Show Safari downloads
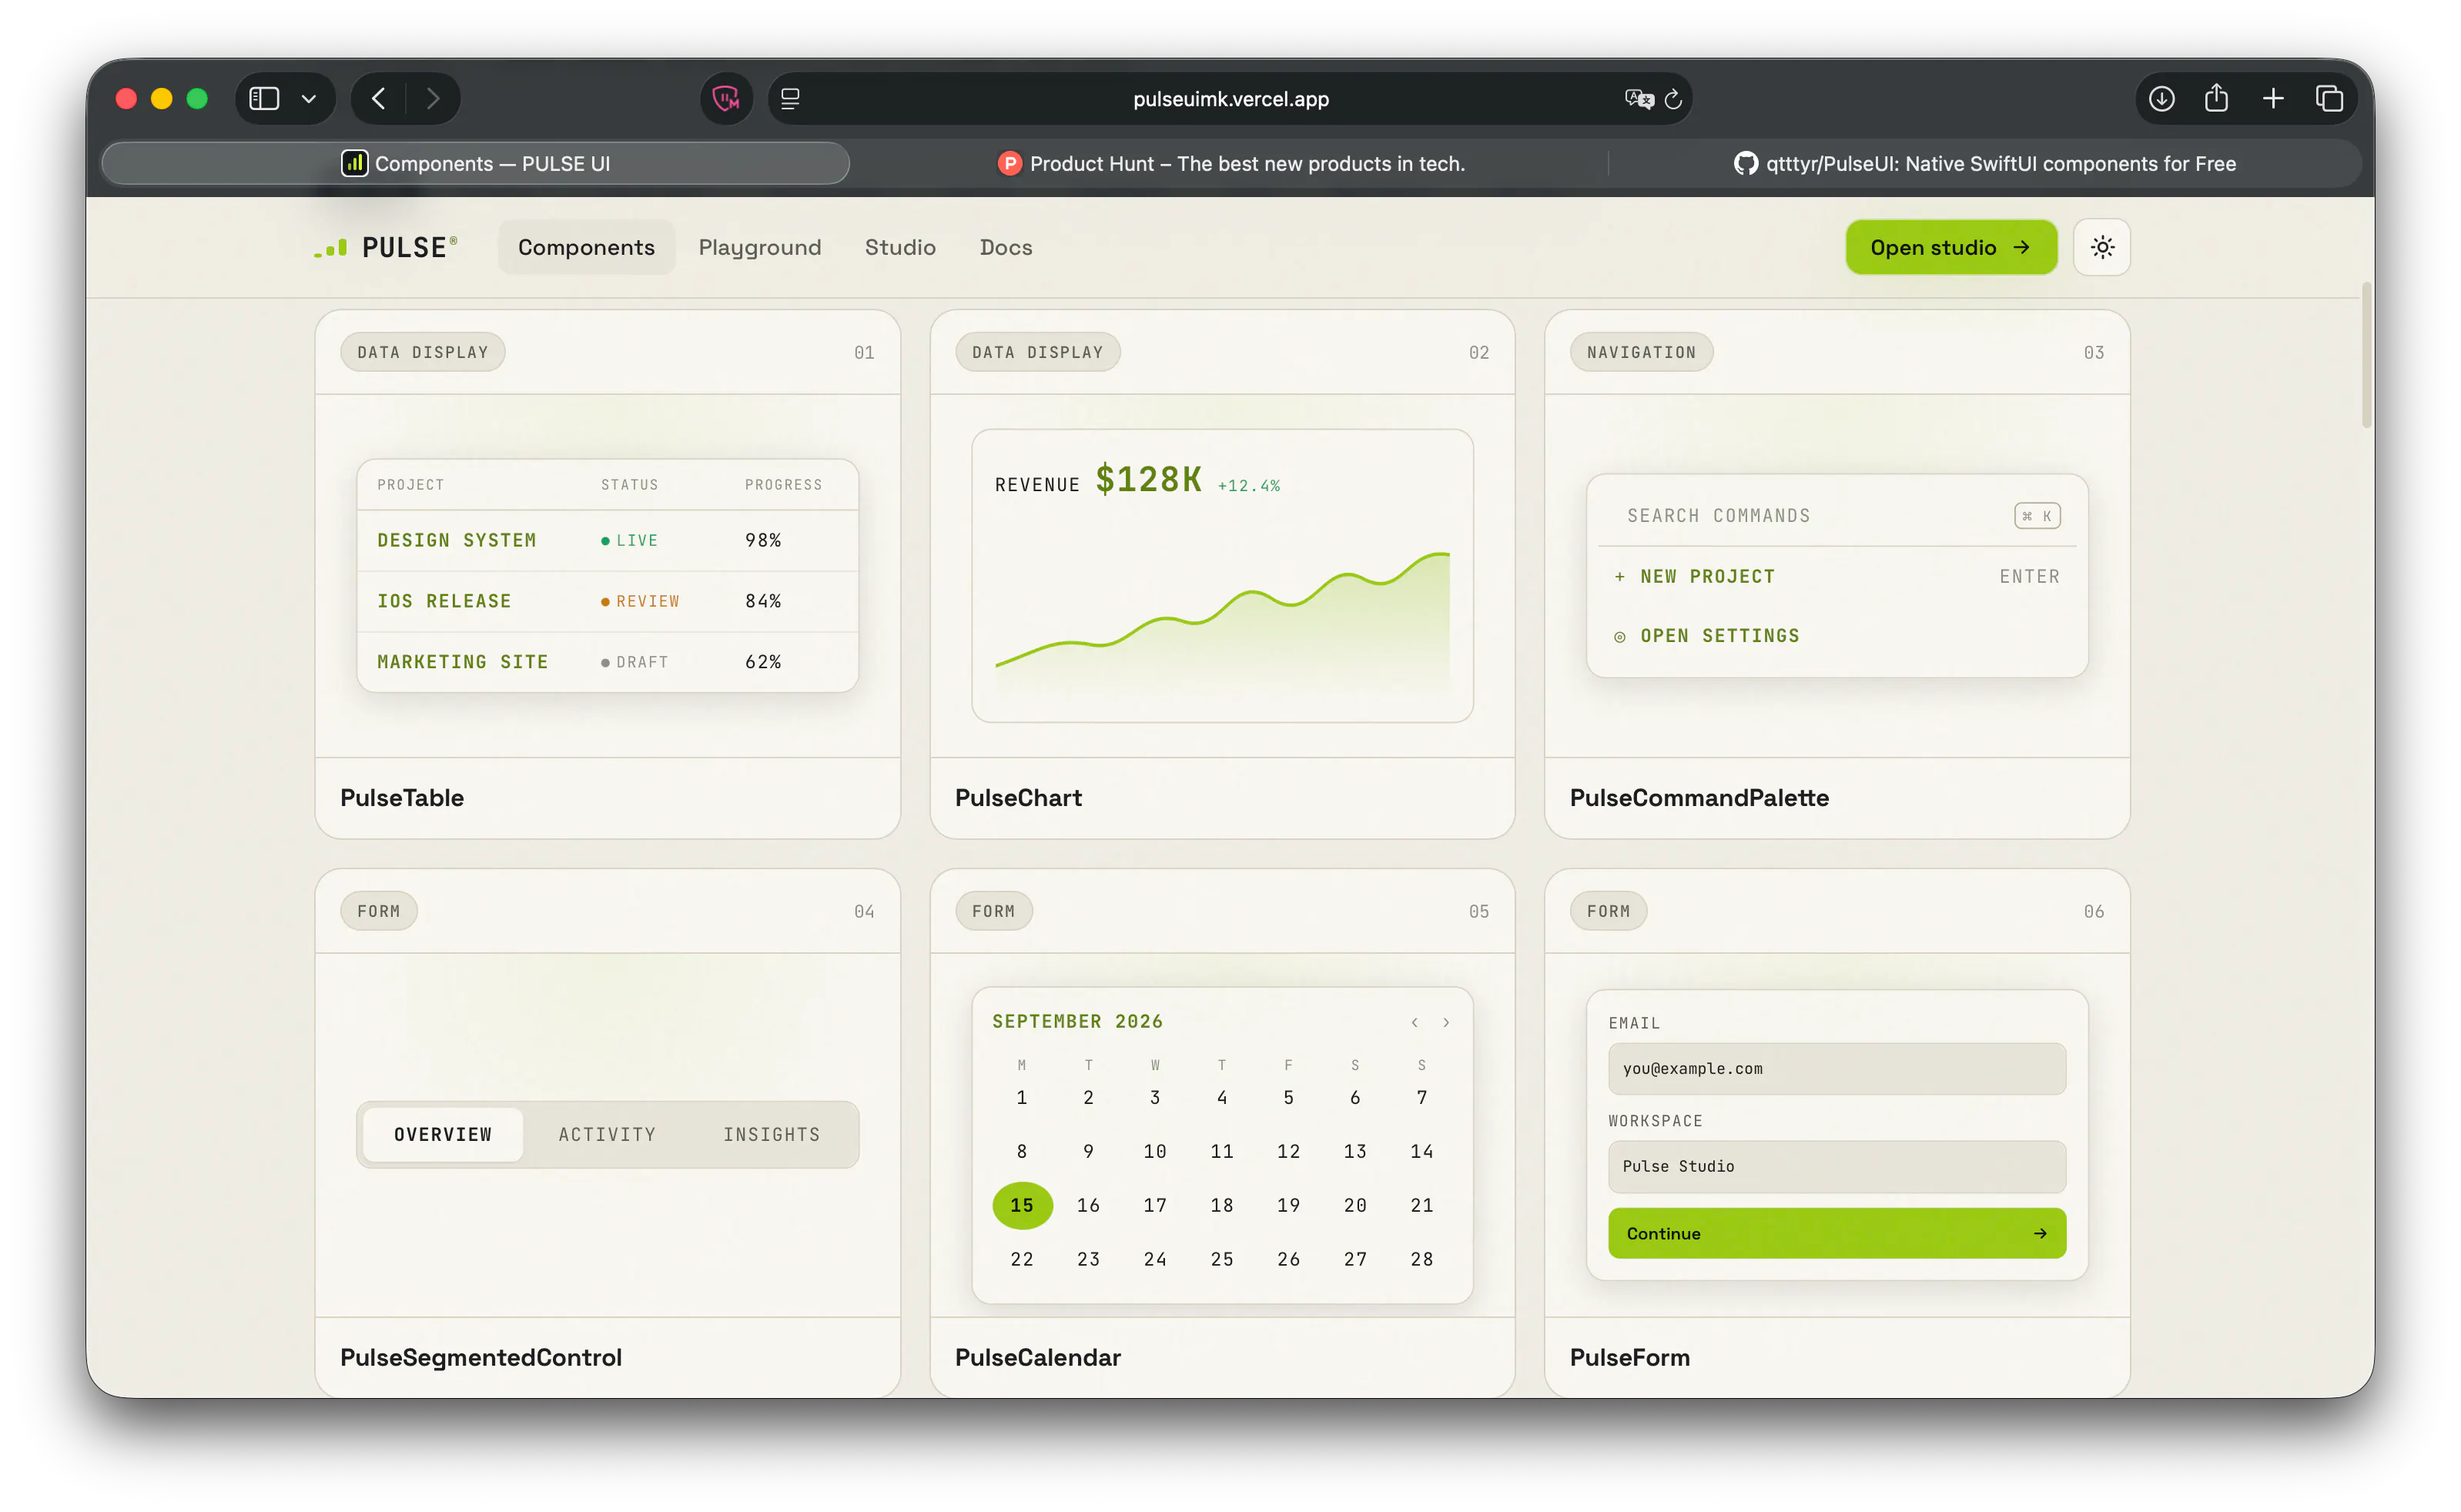 pyautogui.click(x=2161, y=98)
